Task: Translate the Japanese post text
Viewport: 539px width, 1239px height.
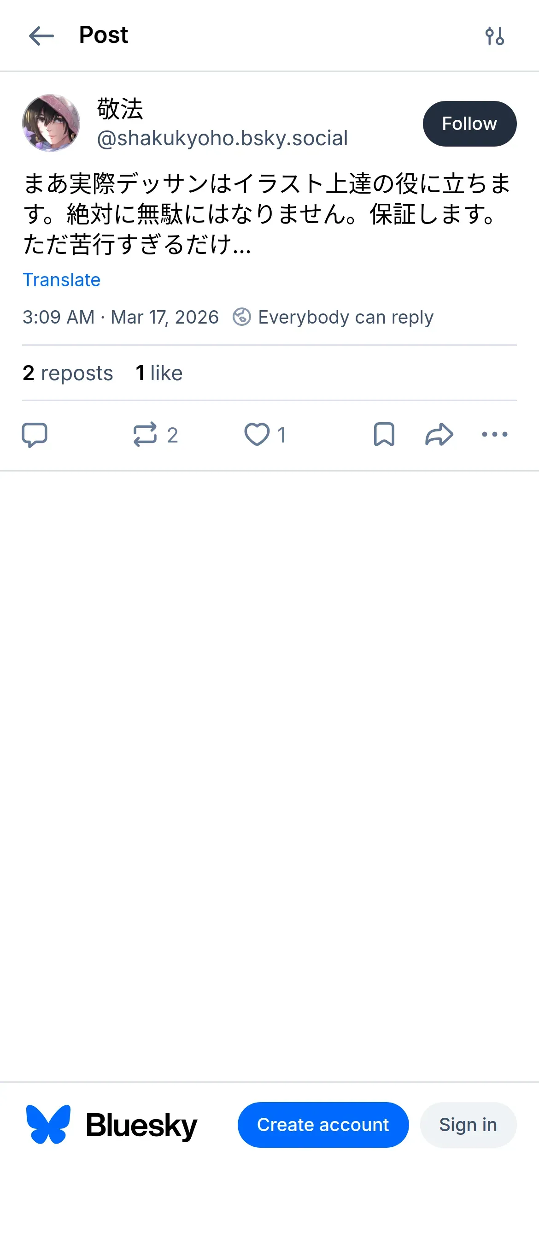Action: pos(62,280)
